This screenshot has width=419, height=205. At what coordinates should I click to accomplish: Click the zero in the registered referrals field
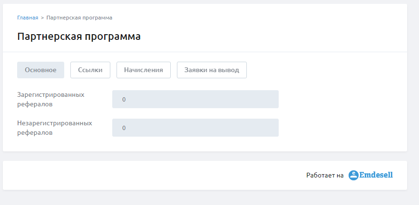point(124,100)
